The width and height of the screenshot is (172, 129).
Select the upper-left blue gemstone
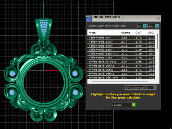[13, 74]
